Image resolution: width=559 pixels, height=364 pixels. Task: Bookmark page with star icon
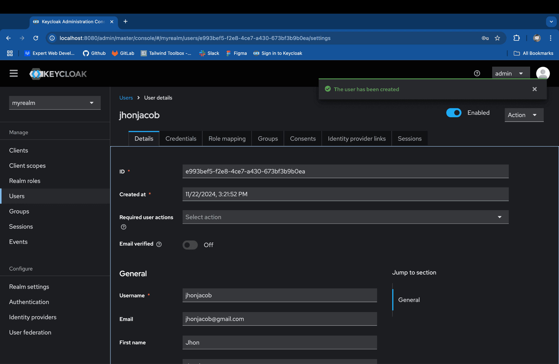497,38
